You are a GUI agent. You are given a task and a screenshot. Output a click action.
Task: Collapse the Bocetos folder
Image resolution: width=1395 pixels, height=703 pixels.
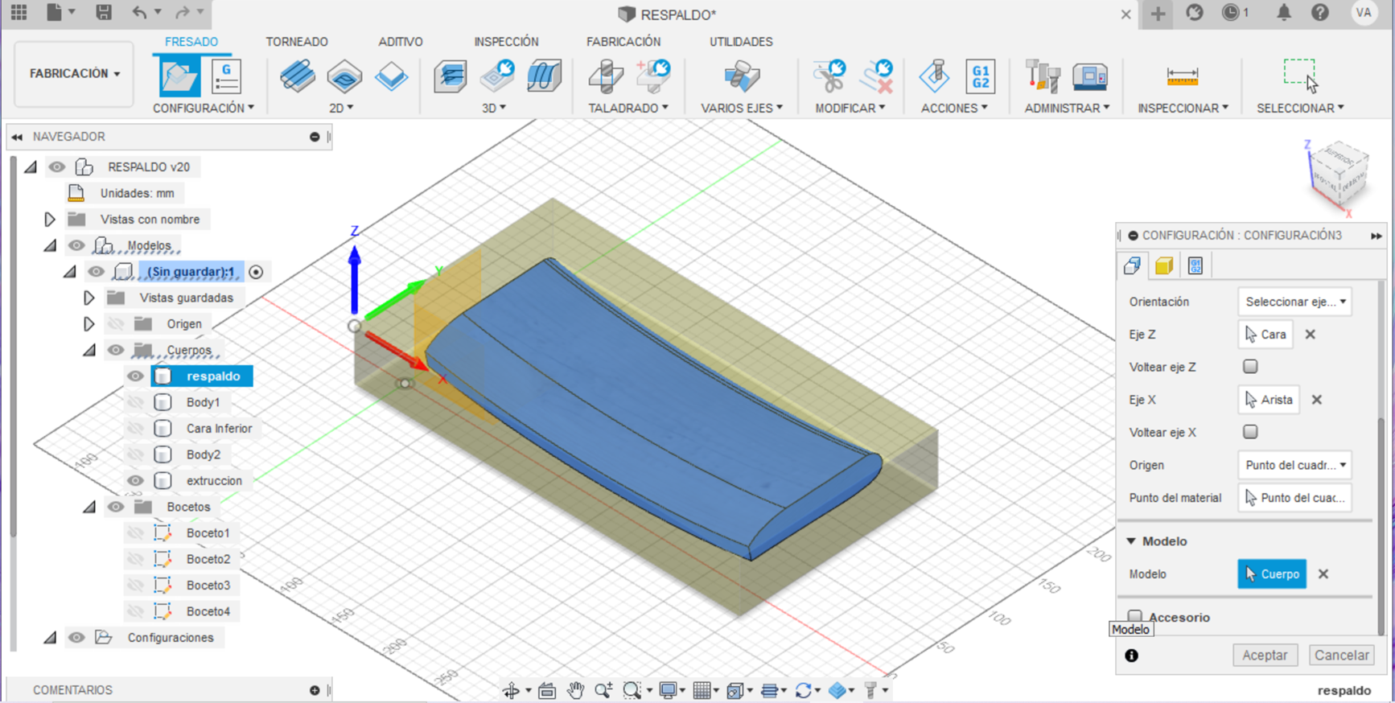89,507
